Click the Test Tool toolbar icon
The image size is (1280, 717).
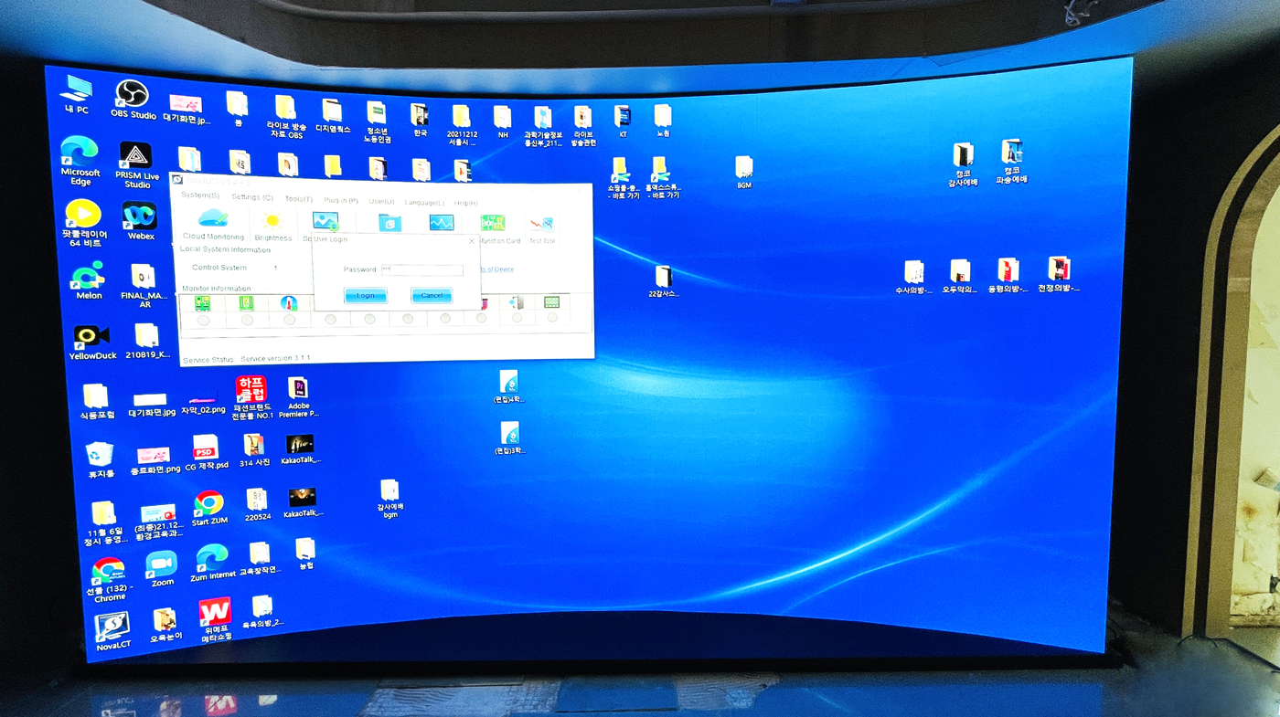tap(541, 225)
